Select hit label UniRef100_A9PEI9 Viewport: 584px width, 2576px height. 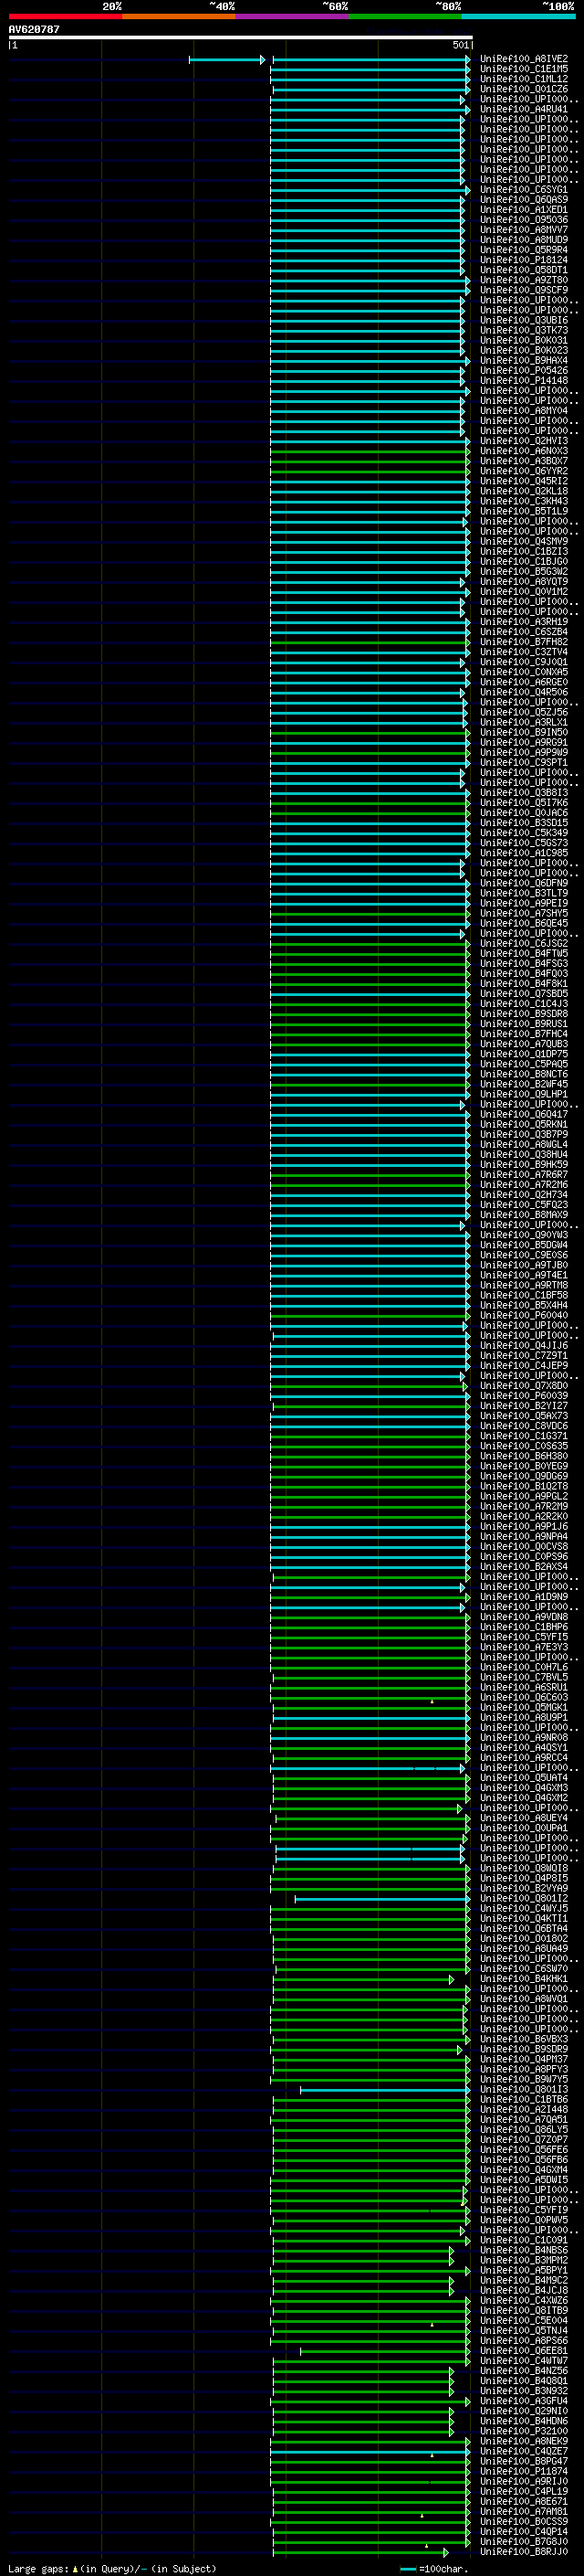[524, 903]
